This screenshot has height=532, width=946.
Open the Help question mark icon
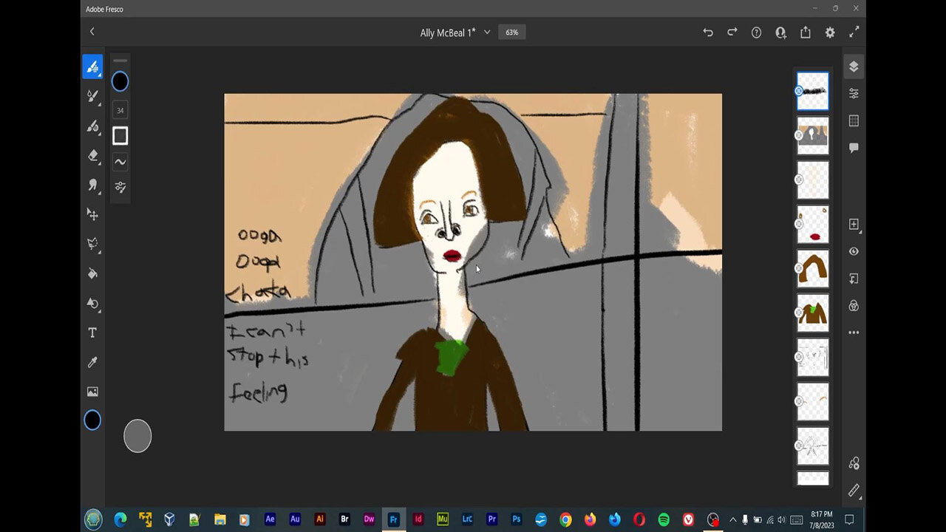click(756, 33)
